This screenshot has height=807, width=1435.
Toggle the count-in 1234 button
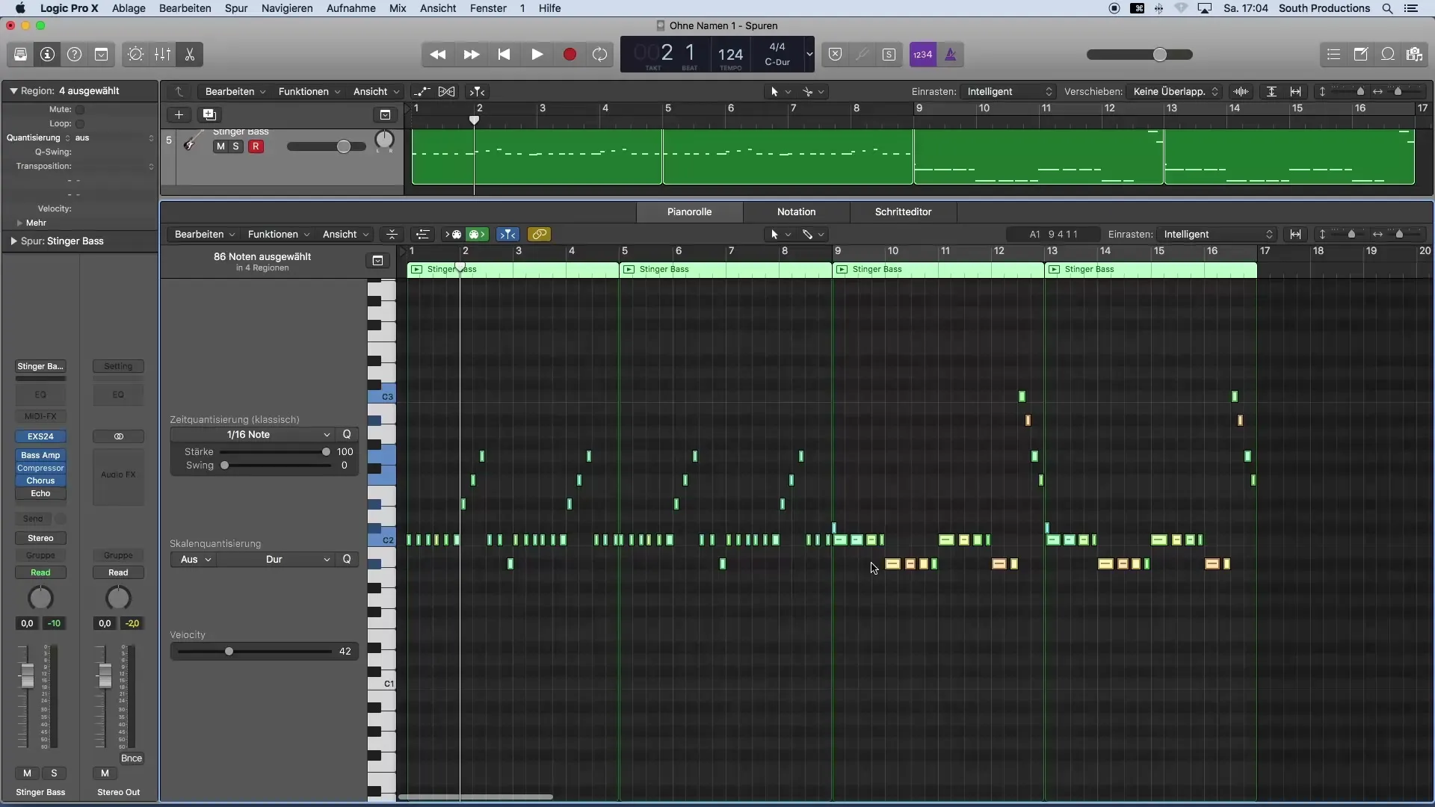[x=923, y=55]
